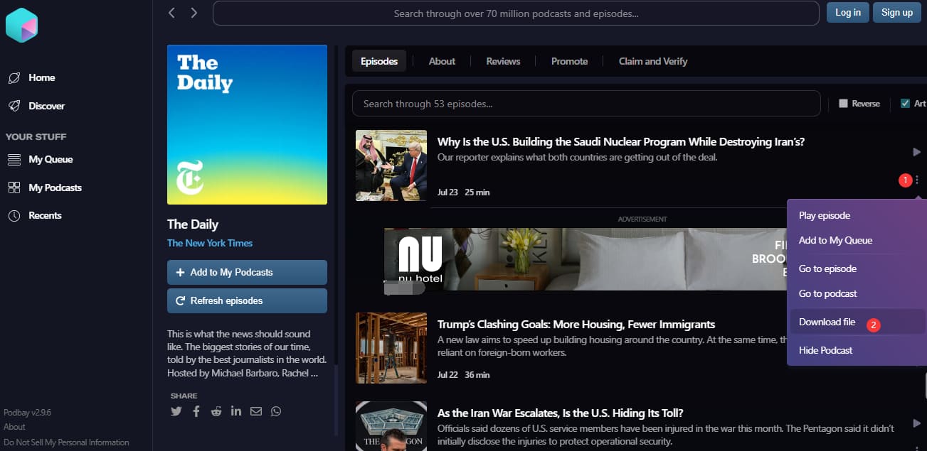This screenshot has height=451, width=927.
Task: Switch to the About tab
Action: [x=442, y=61]
